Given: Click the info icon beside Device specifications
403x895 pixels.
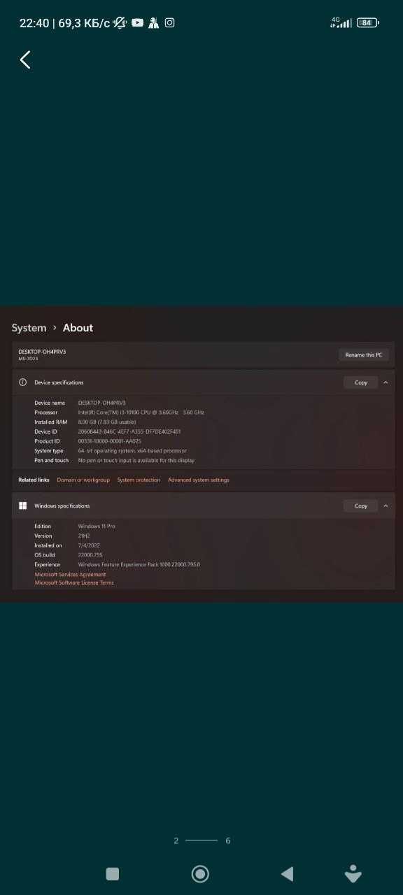Looking at the screenshot, I should (22, 382).
